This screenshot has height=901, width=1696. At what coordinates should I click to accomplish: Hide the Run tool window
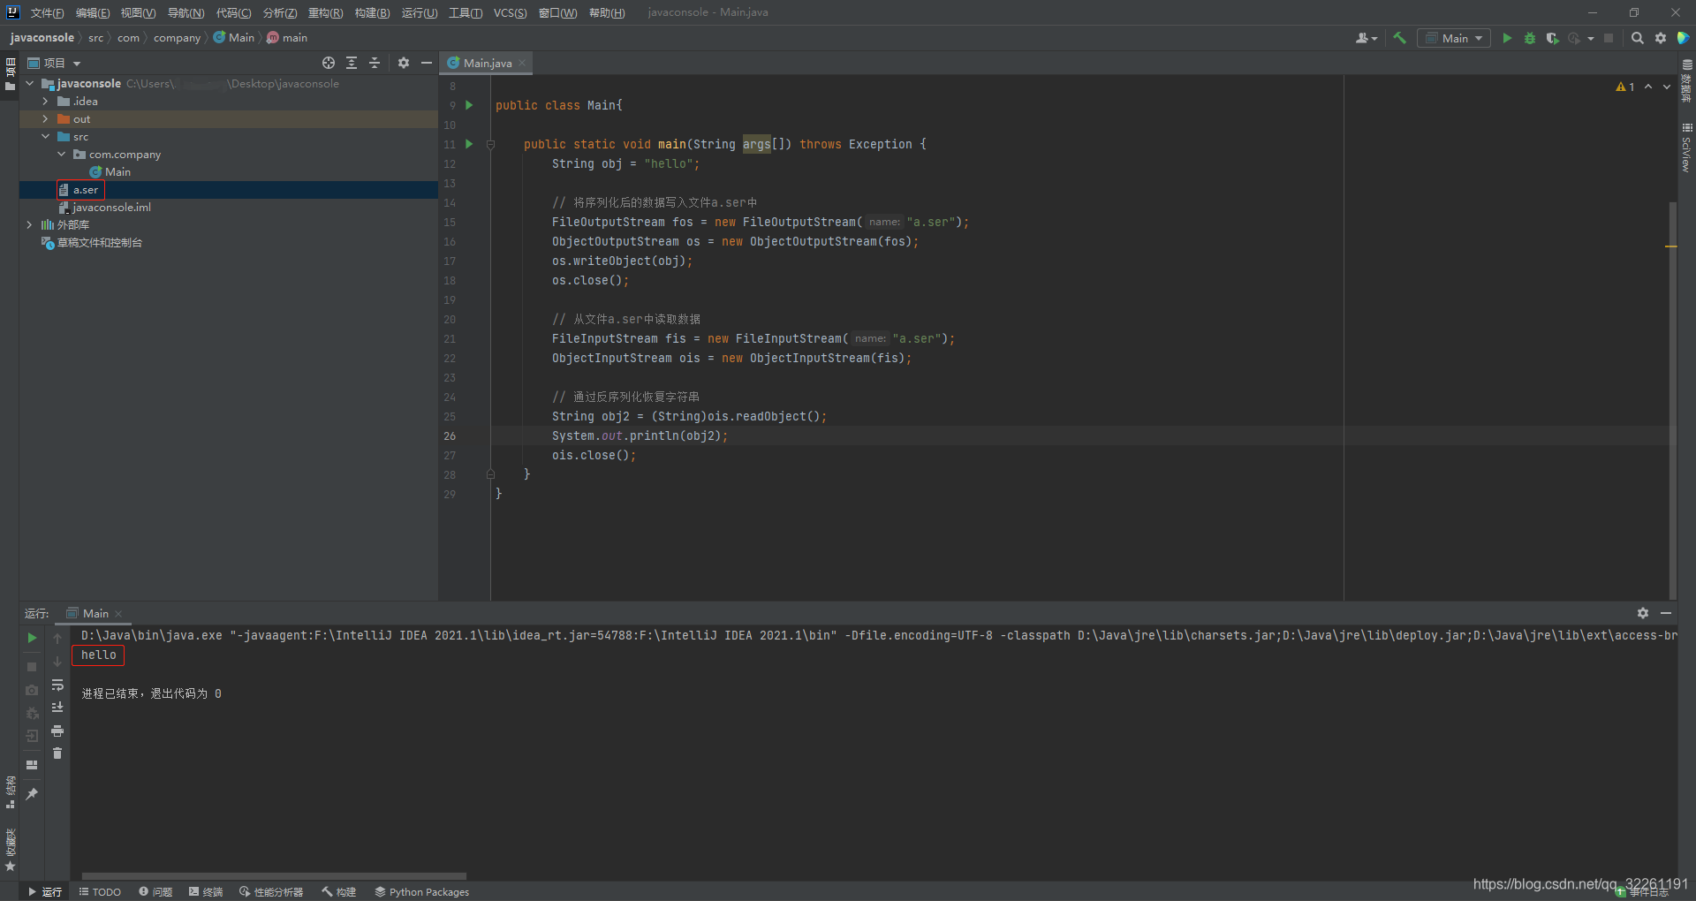pos(1666,613)
